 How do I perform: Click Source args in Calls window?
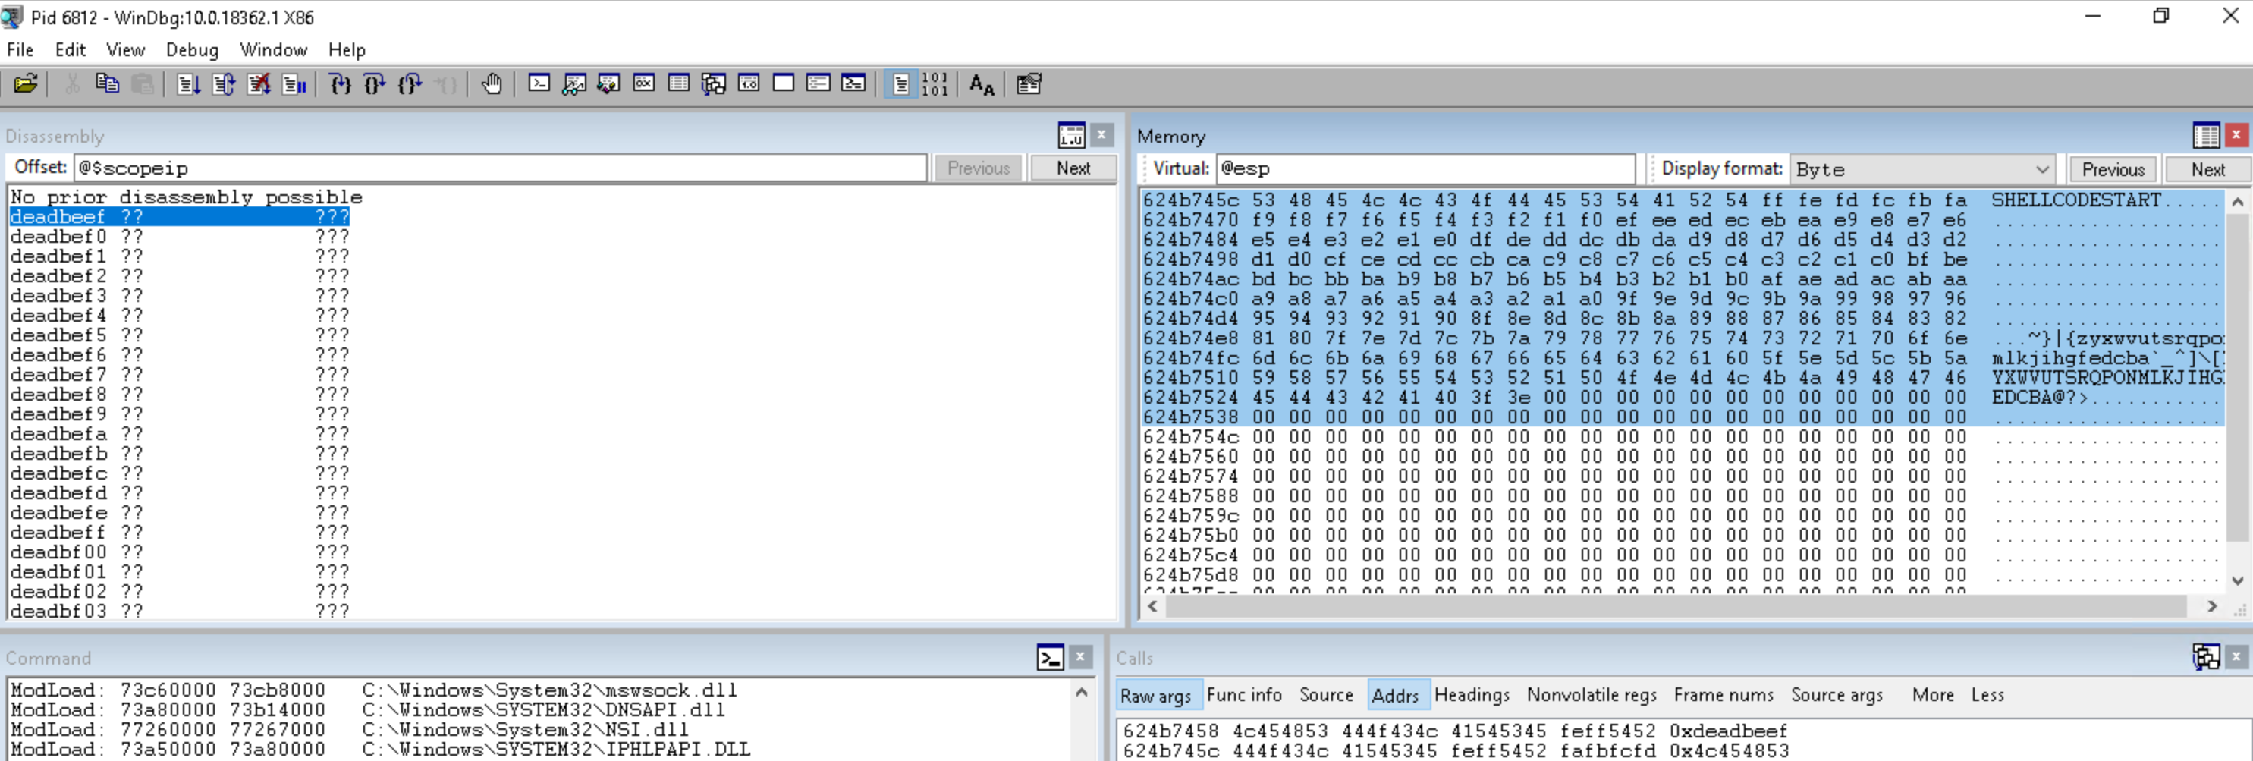tap(1837, 694)
